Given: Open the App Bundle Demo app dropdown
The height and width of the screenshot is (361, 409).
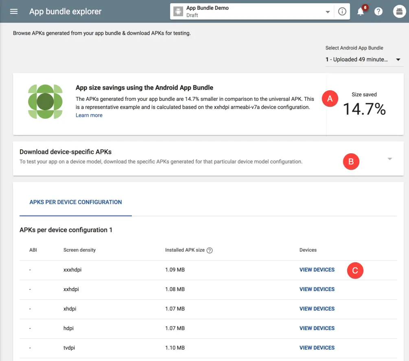Looking at the screenshot, I should click(328, 12).
